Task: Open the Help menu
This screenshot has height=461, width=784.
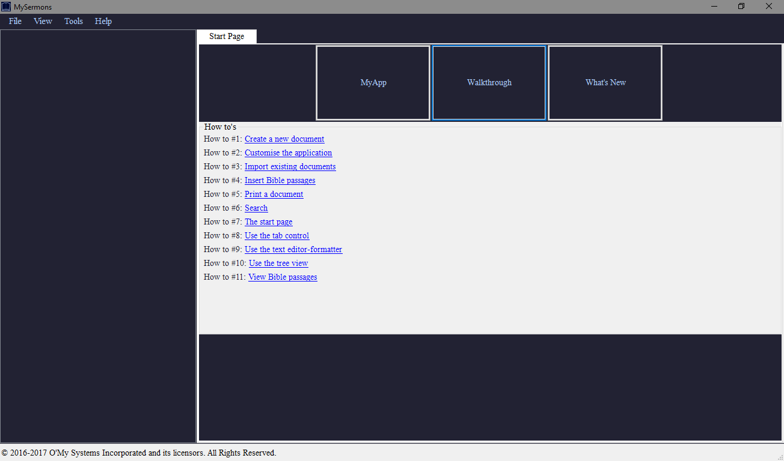Action: point(103,21)
